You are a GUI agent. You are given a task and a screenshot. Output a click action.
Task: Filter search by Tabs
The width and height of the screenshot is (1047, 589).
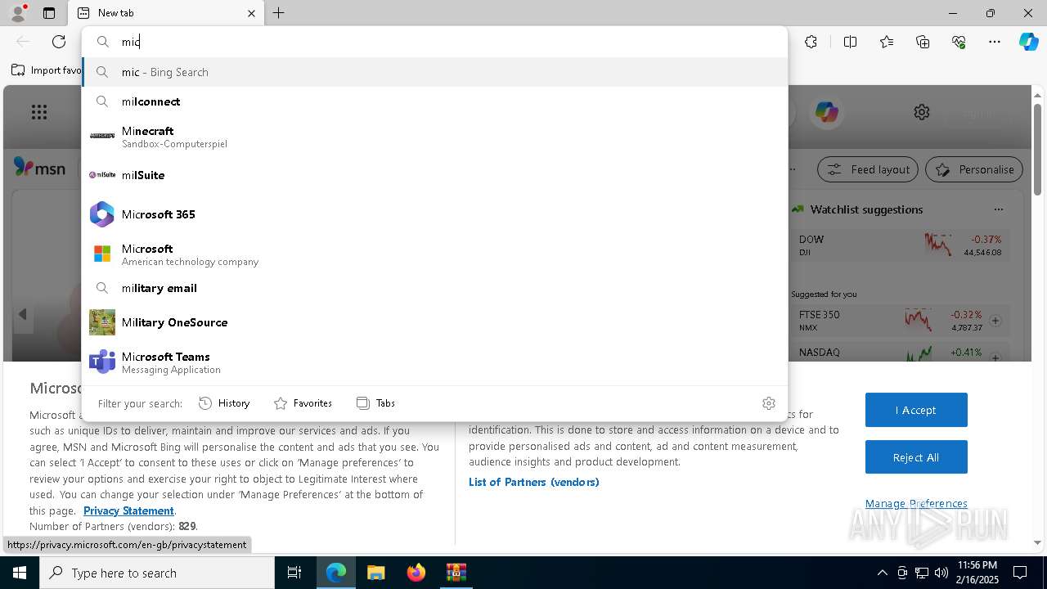(376, 403)
